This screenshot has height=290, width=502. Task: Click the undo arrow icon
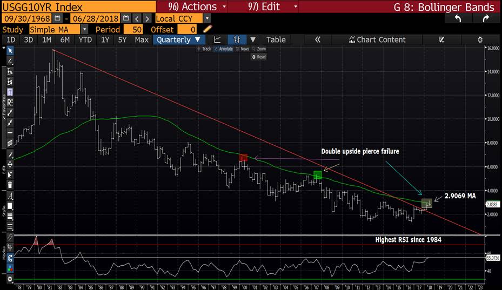(x=458, y=18)
